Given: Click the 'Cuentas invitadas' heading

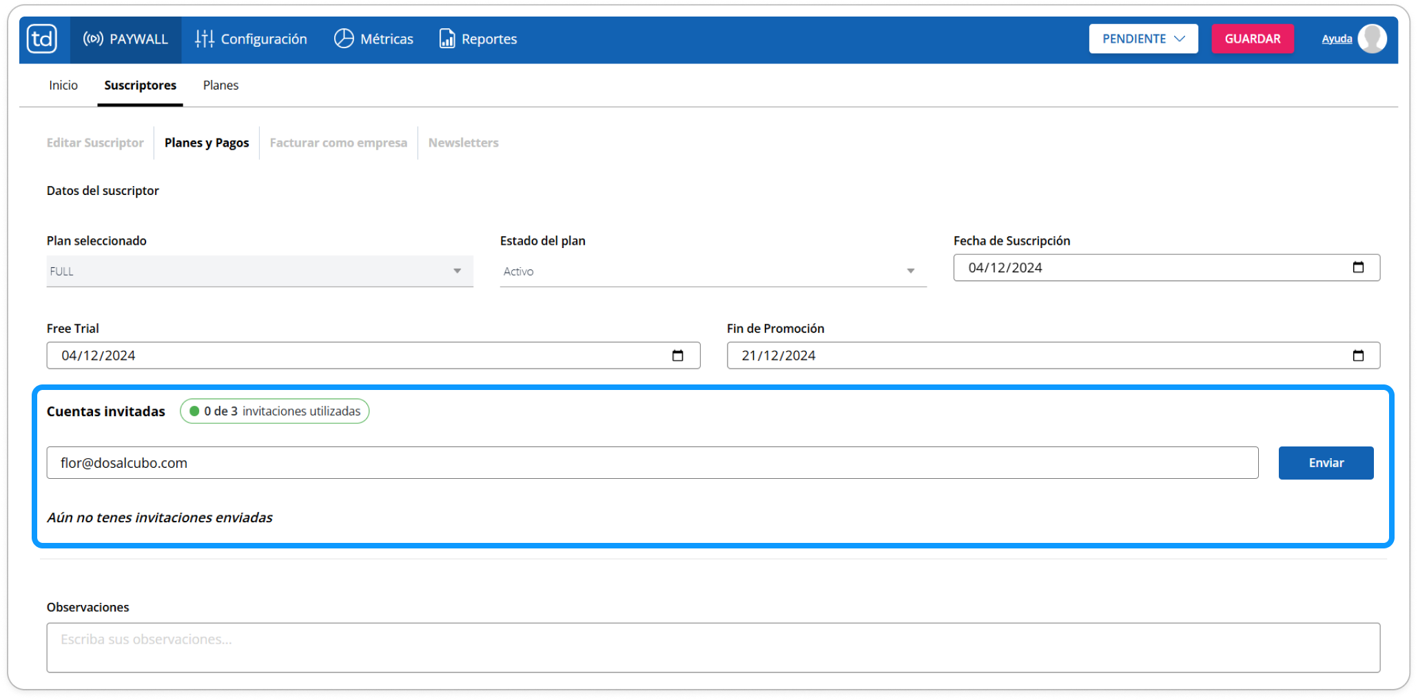Looking at the screenshot, I should [106, 411].
